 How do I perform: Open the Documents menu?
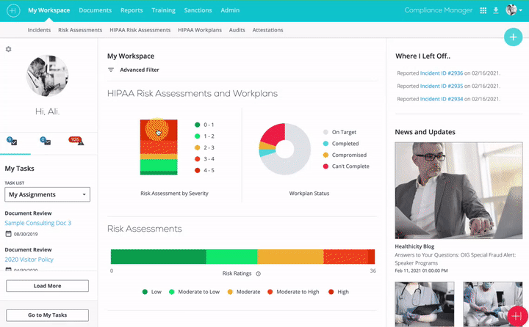(95, 11)
